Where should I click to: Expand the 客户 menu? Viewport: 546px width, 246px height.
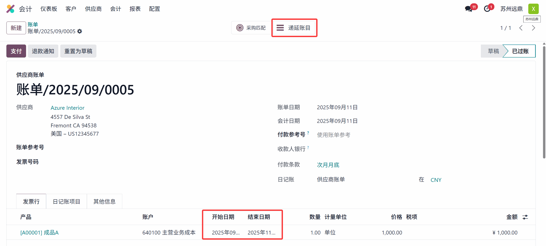(x=71, y=9)
